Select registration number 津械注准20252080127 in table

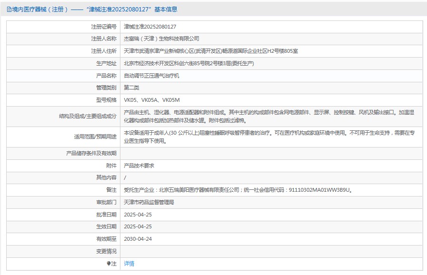(x=150, y=27)
